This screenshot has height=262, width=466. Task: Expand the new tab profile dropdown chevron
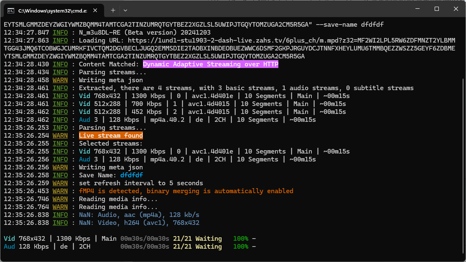point(125,10)
